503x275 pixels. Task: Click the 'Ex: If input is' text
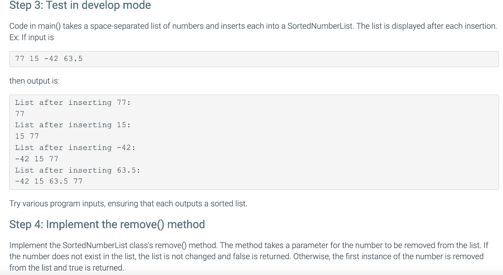[x=31, y=37]
